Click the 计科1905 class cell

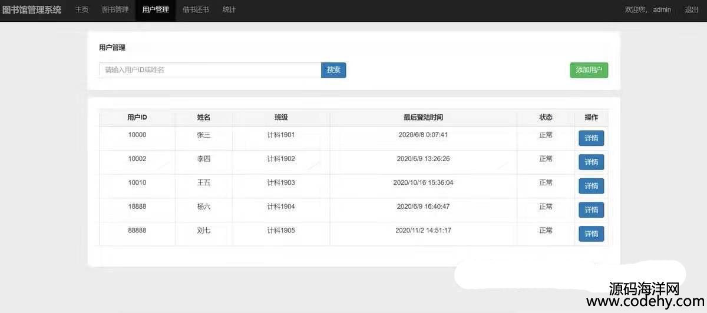click(x=281, y=231)
